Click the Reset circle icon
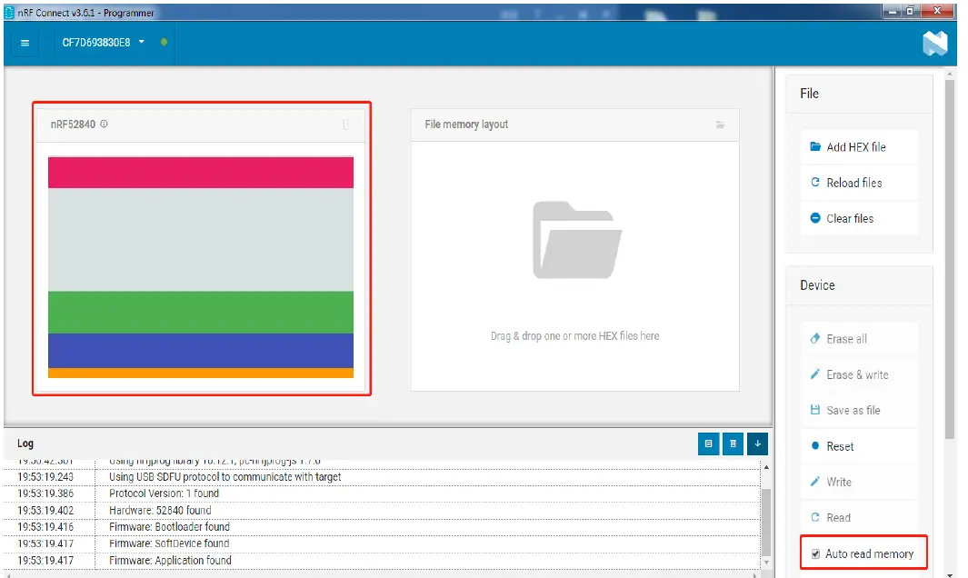968x578 pixels. click(815, 446)
